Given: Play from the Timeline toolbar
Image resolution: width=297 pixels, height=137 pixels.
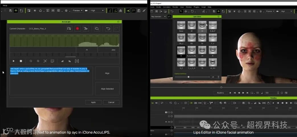Looking at the screenshot, I should 273,103.
